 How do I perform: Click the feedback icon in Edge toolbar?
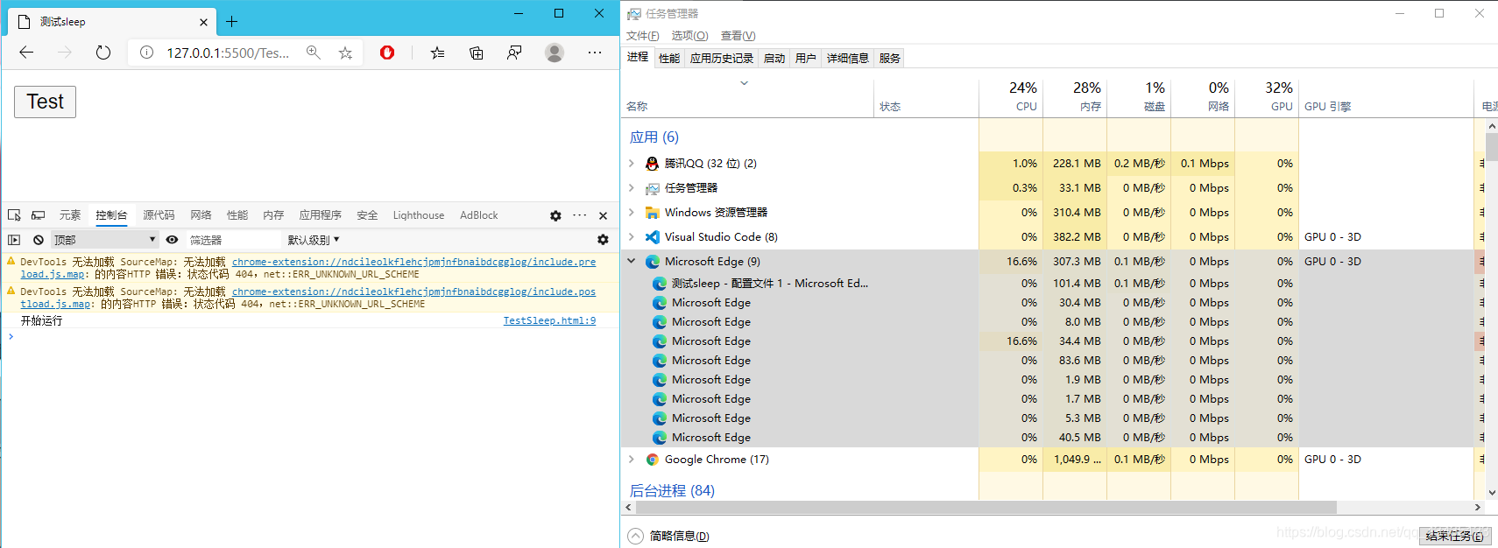coord(514,53)
